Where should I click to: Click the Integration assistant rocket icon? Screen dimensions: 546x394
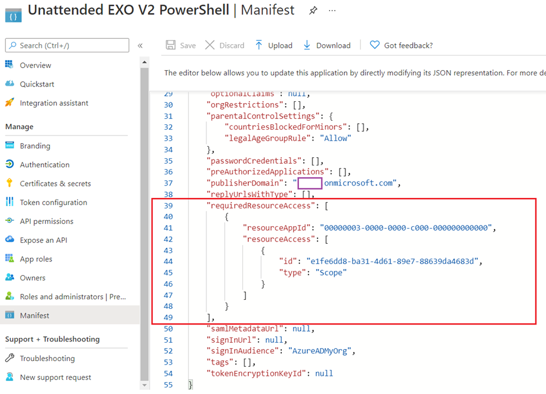9,102
